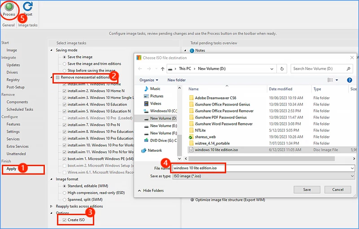Toggle boot.wim 1. Microsoft Windows PE checkbox
Screen dimensions: 359x229
click(64, 159)
